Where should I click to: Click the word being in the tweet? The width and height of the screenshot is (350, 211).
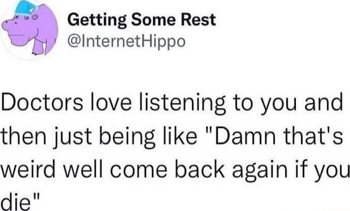(x=128, y=137)
